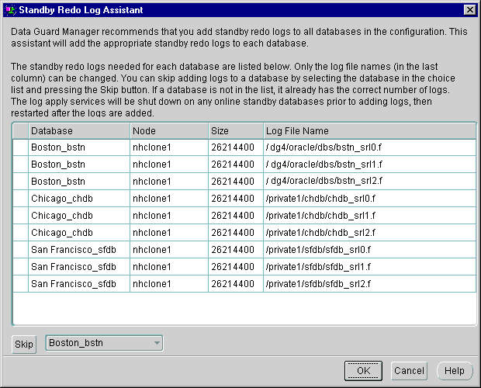Click the row selector of the first Boston_bstn row
The image size is (481, 388).
coord(20,146)
